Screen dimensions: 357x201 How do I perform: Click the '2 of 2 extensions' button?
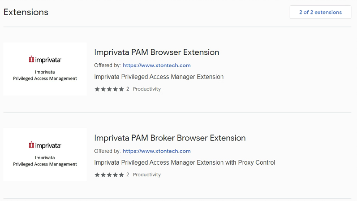(320, 13)
